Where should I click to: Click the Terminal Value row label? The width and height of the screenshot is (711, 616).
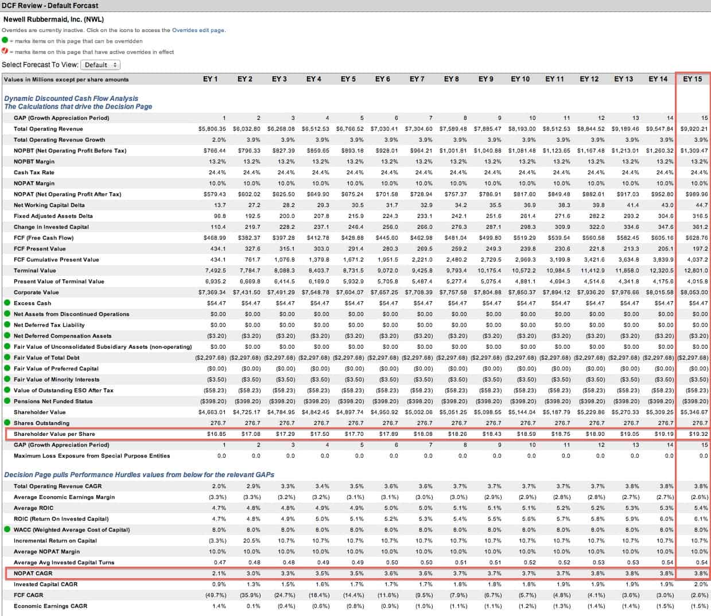tap(35, 271)
